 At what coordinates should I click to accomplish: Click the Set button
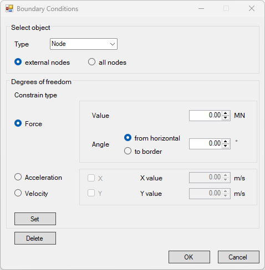click(x=35, y=219)
